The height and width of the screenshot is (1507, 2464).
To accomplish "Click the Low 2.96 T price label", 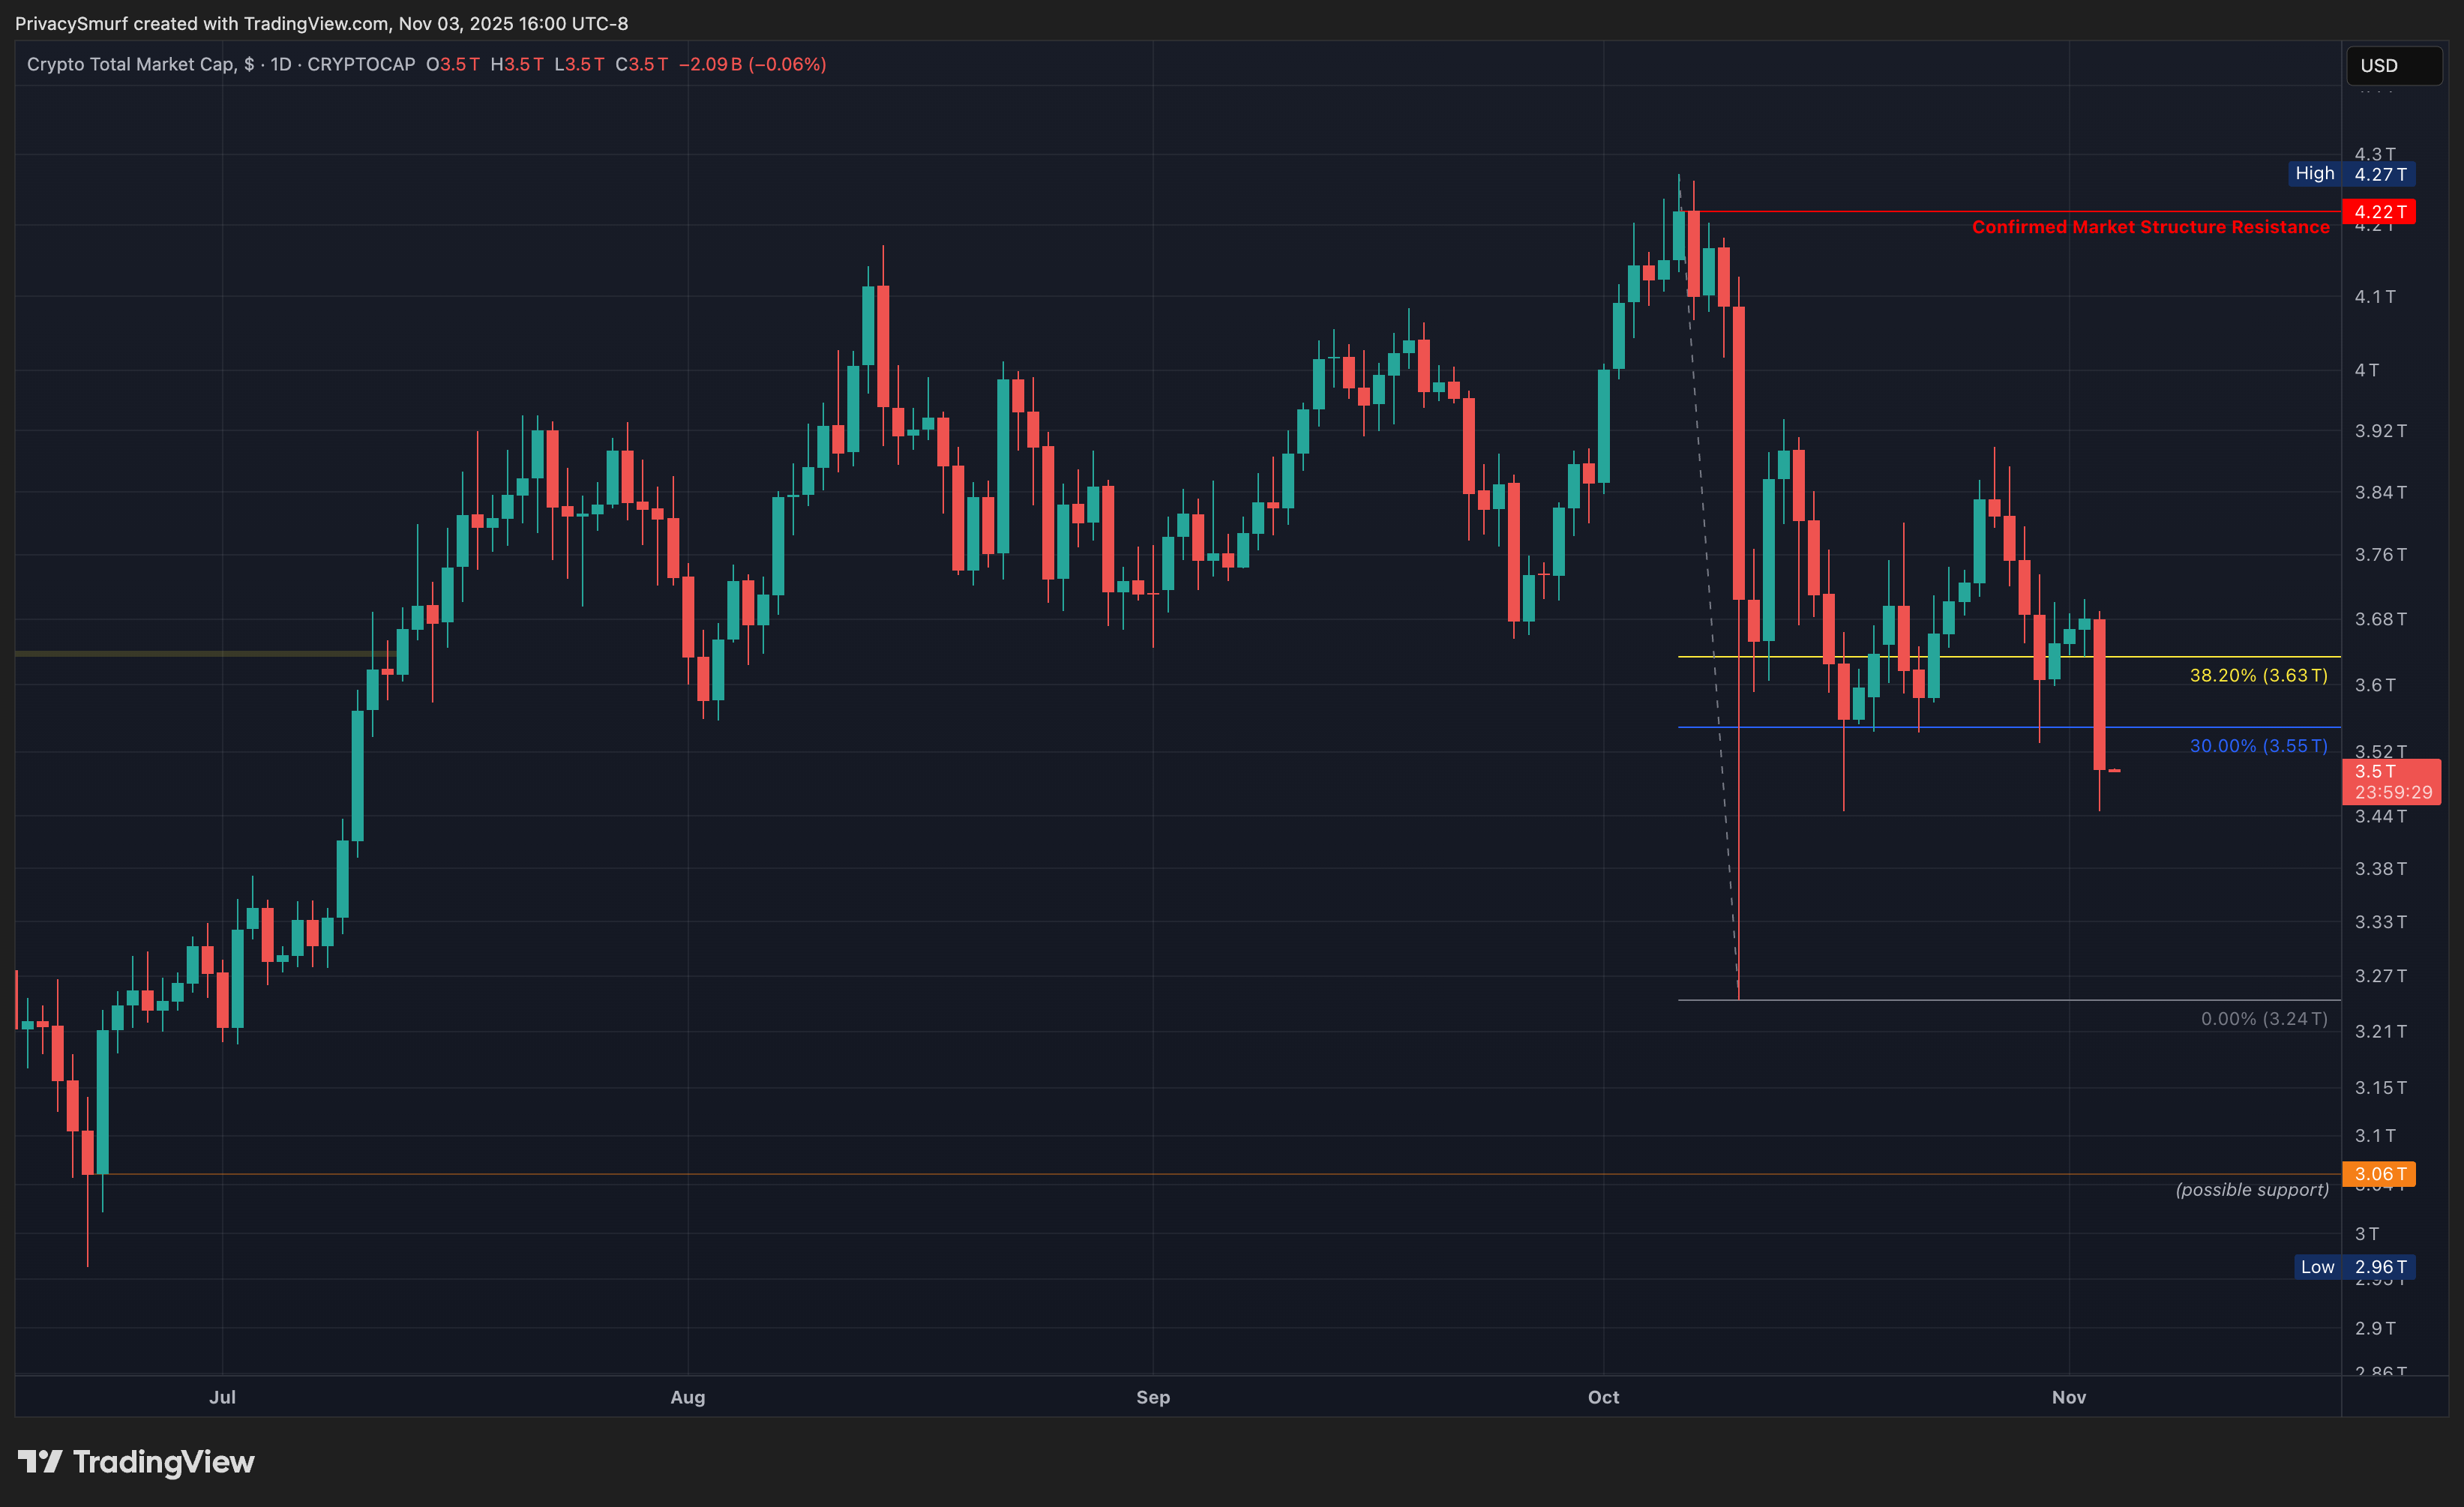I will (x=2354, y=1267).
